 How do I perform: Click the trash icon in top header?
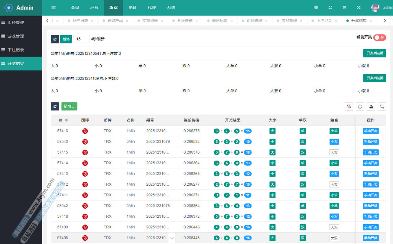344,8
